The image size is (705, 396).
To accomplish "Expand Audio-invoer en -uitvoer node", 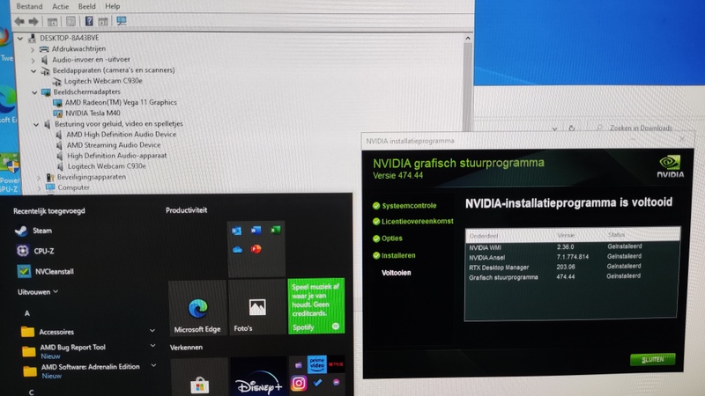I will [x=33, y=60].
